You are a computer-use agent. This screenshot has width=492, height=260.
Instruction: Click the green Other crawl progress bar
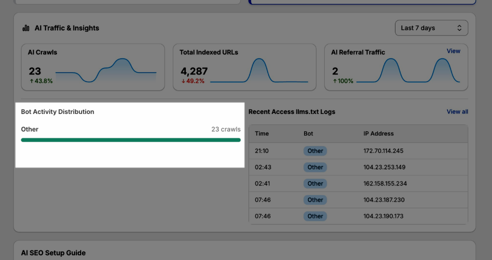pyautogui.click(x=131, y=140)
